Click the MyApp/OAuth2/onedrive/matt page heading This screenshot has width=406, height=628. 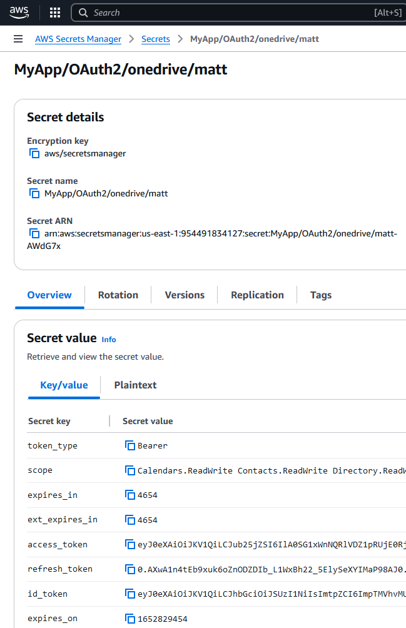[x=121, y=69]
